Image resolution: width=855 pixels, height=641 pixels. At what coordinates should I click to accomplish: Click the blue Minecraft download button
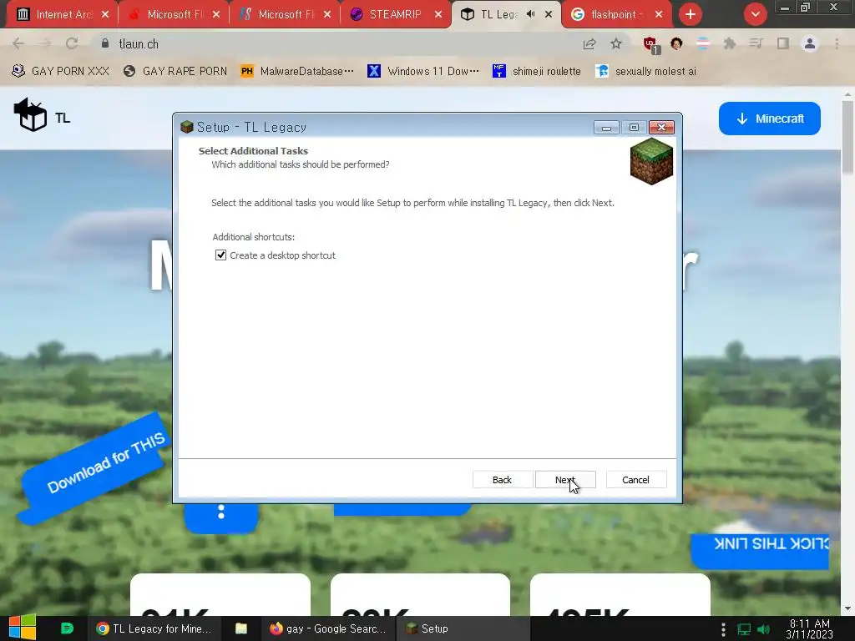pyautogui.click(x=769, y=119)
